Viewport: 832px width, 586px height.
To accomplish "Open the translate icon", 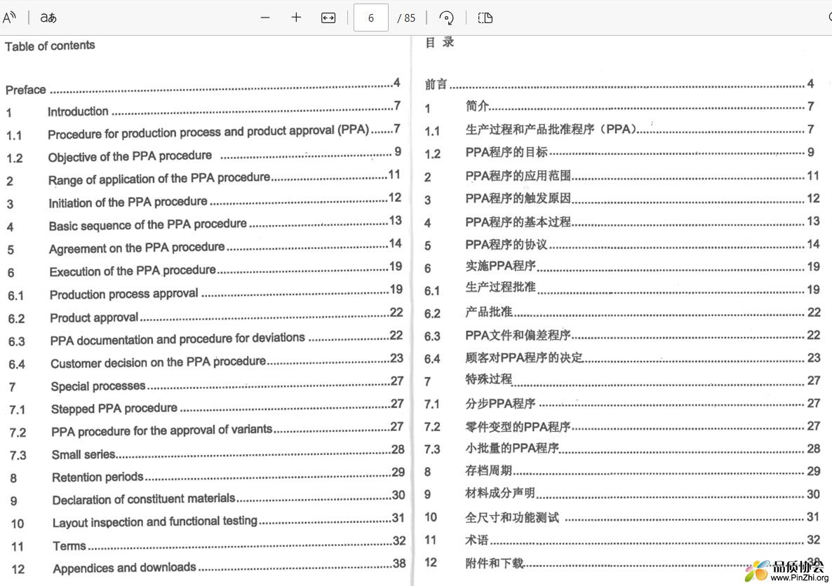I will tap(48, 18).
